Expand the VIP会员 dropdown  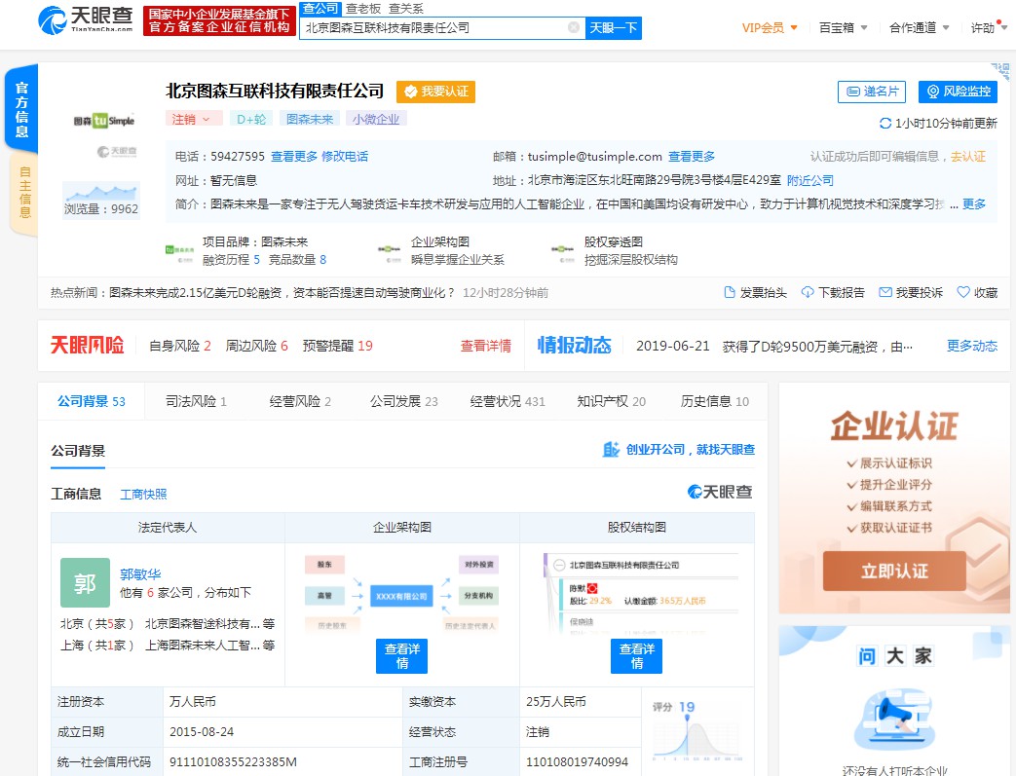[x=770, y=28]
